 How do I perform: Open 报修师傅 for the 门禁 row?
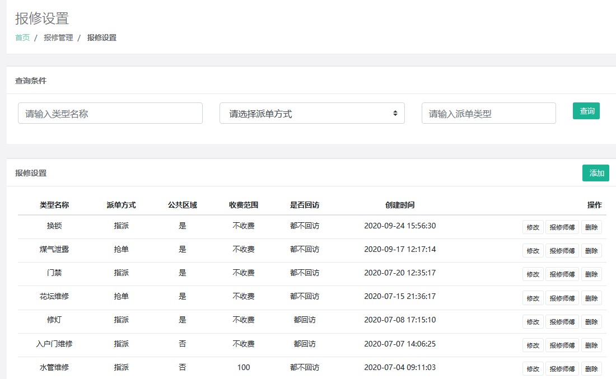pyautogui.click(x=562, y=274)
